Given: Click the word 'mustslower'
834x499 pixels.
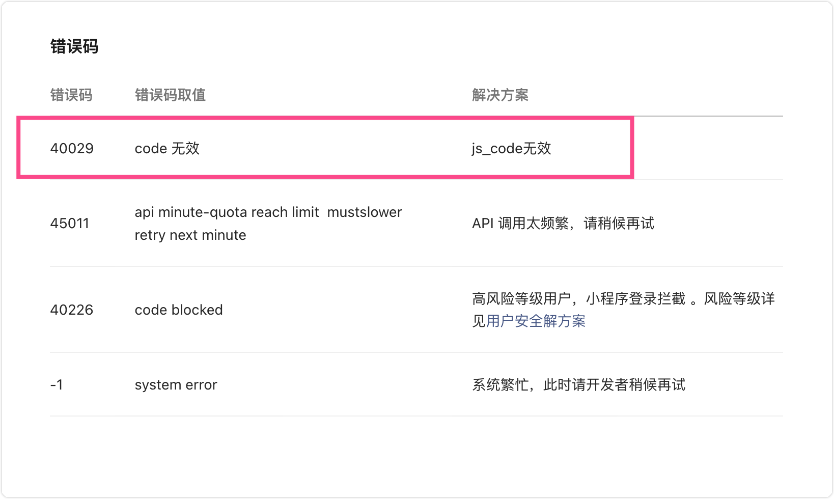Looking at the screenshot, I should (x=365, y=212).
